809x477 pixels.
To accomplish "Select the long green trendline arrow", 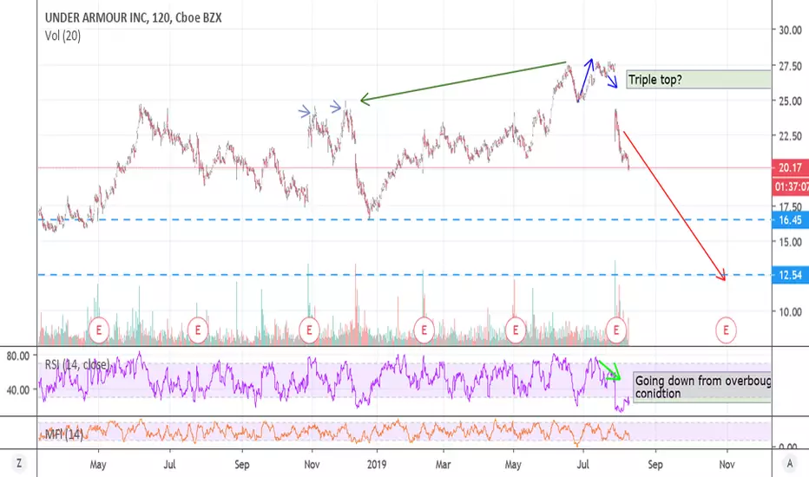I will 463,81.
